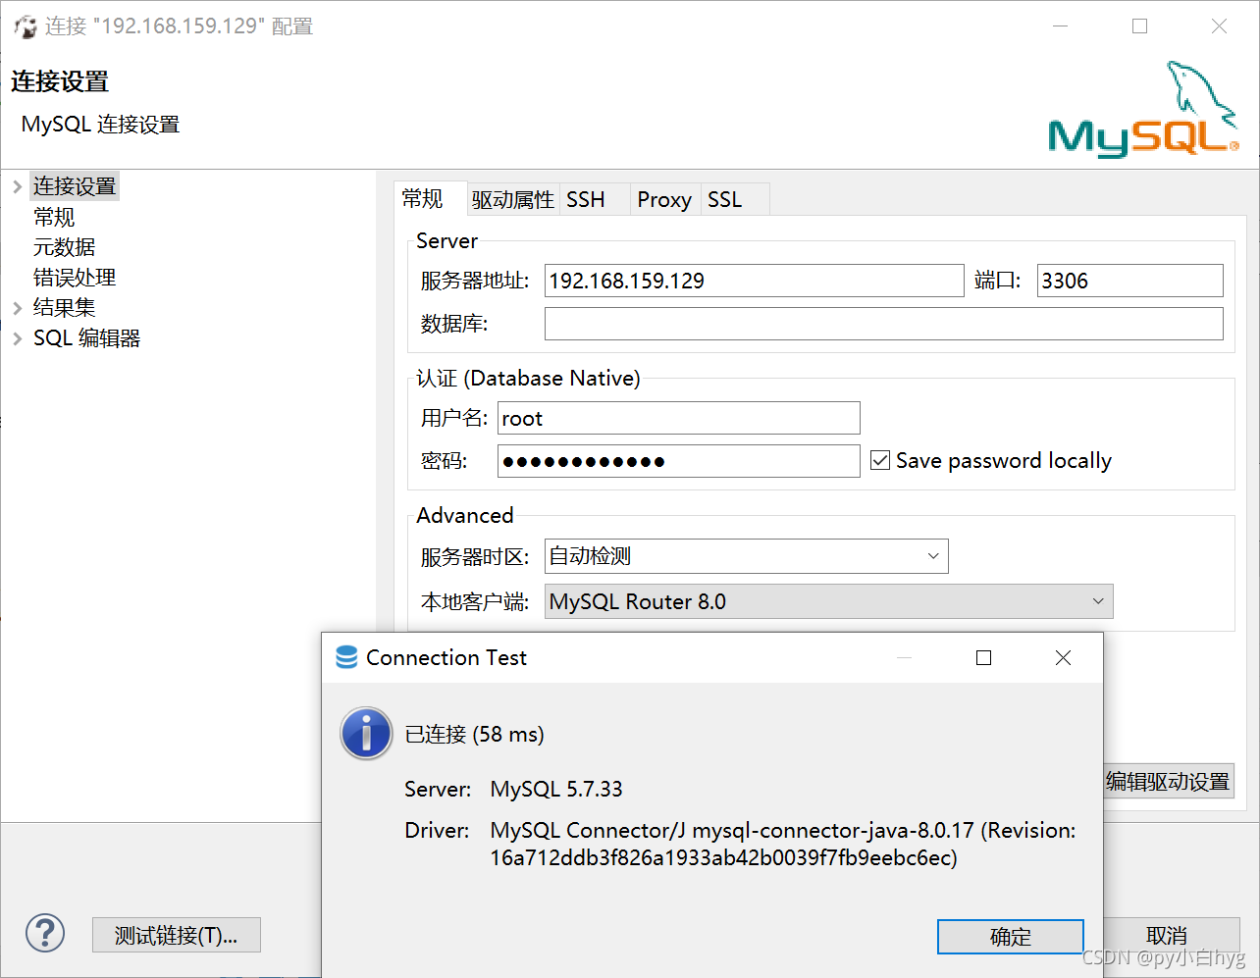Viewport: 1260px width, 978px height.
Task: Click the Advanced group label
Action: point(465,516)
